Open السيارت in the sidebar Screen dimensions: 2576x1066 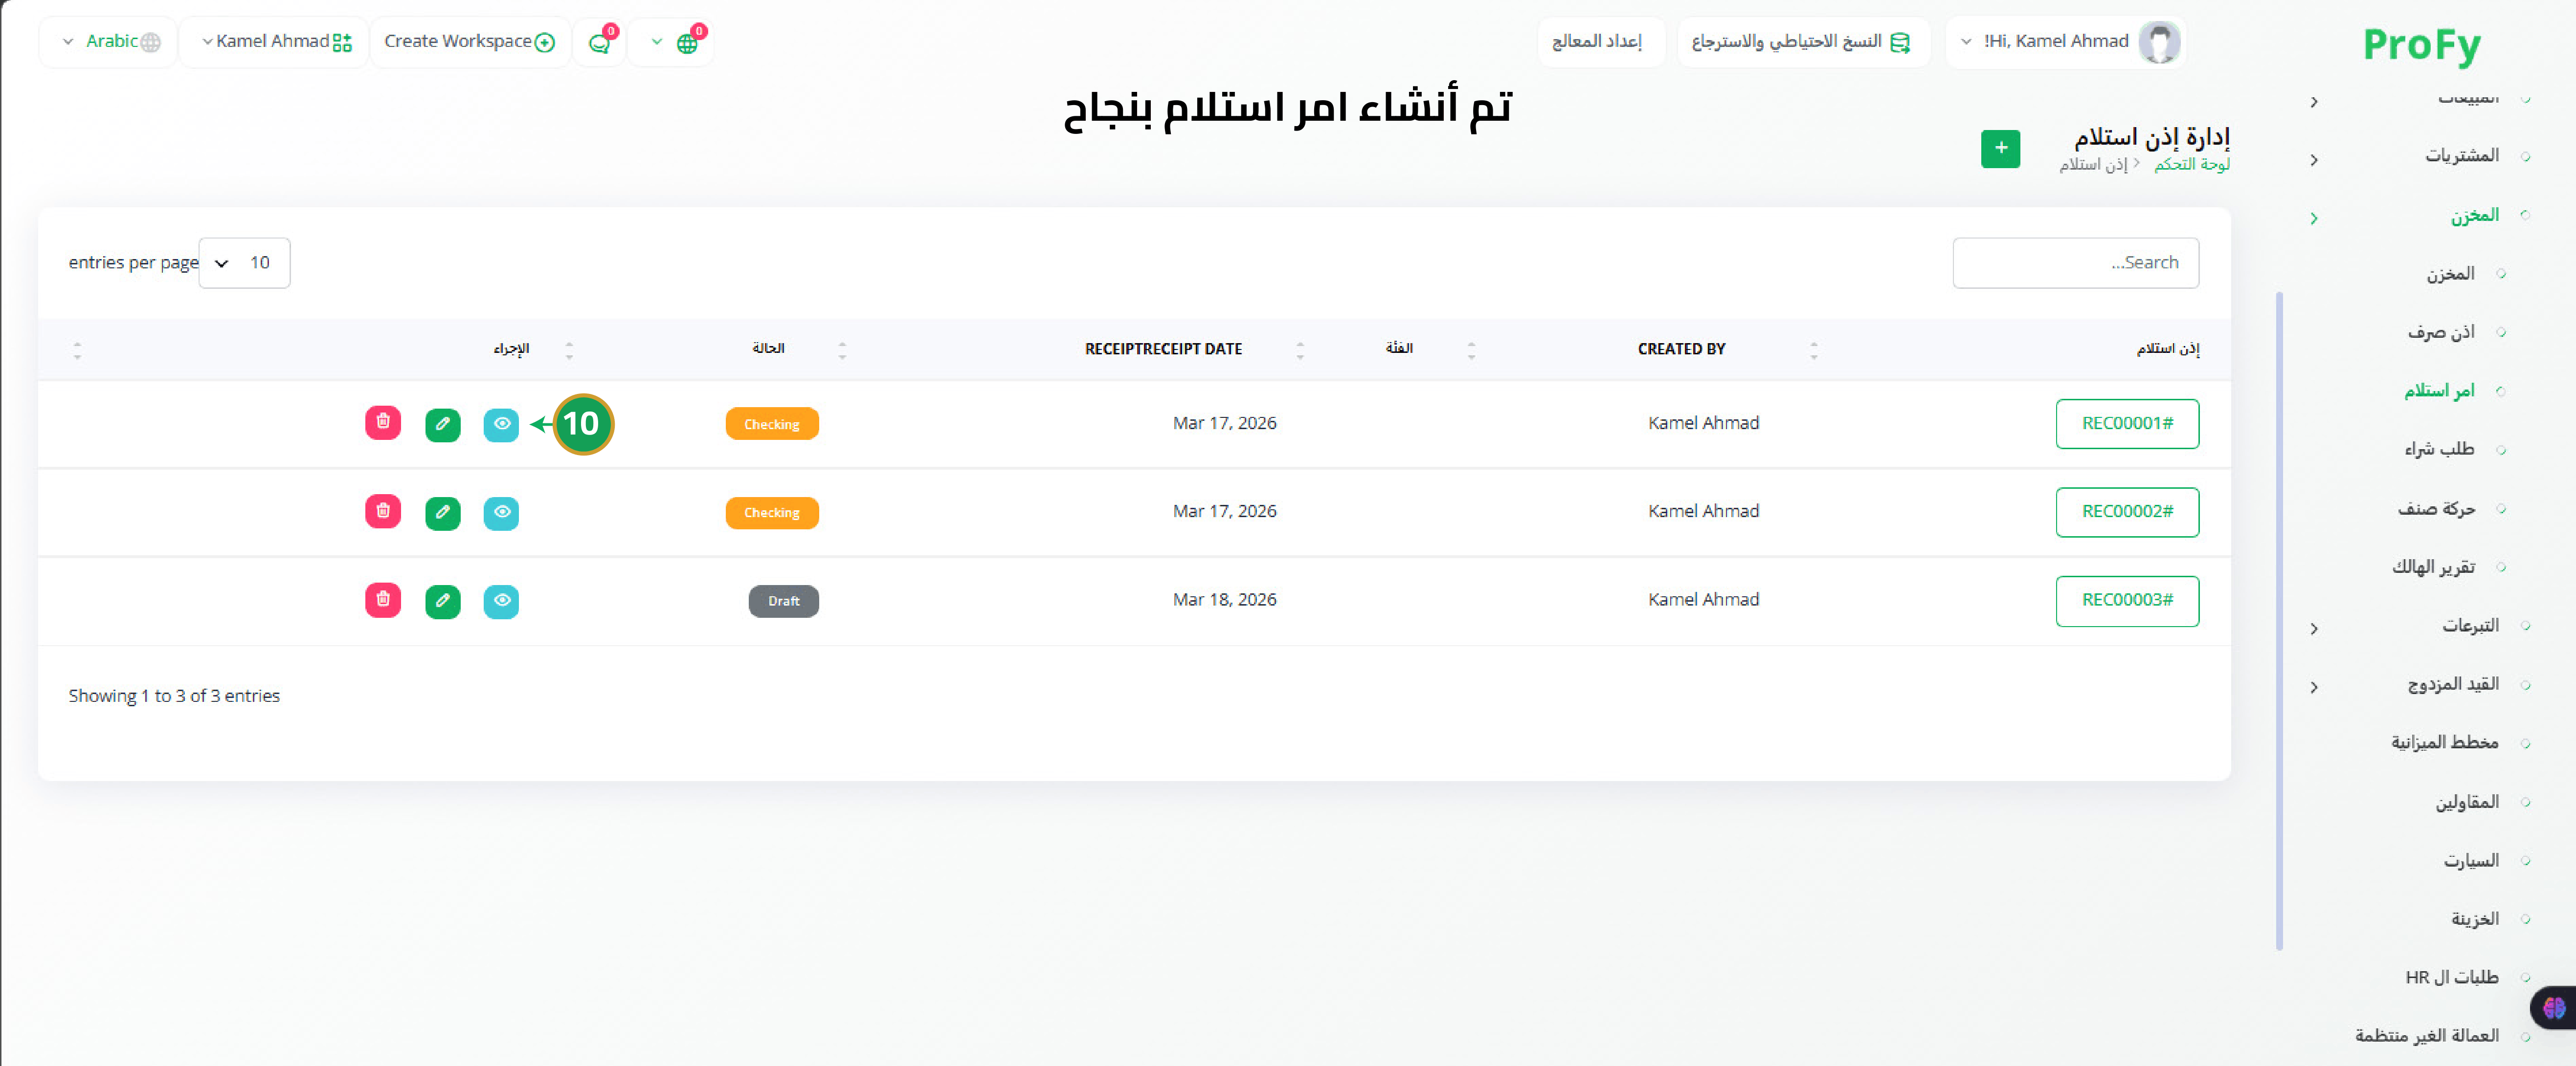2471,861
